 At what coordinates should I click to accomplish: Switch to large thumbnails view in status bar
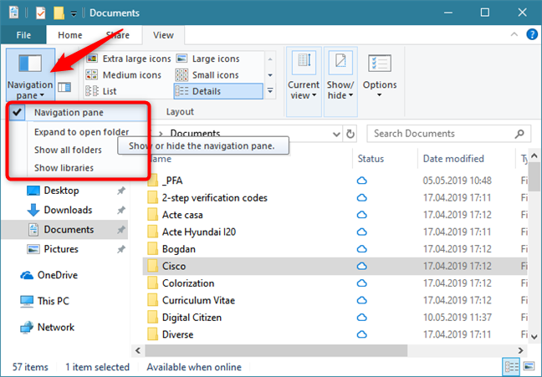point(529,366)
